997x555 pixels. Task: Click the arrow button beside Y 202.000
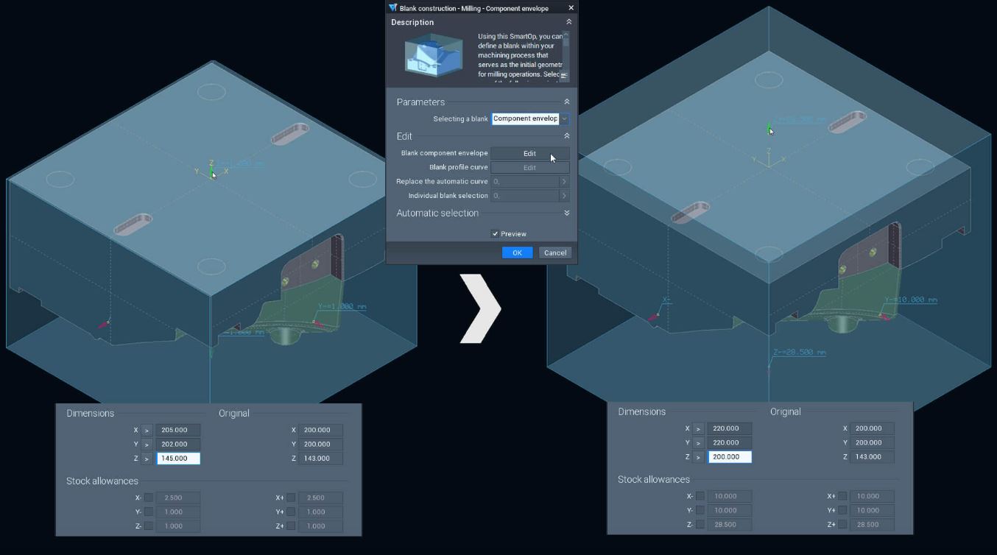[147, 445]
